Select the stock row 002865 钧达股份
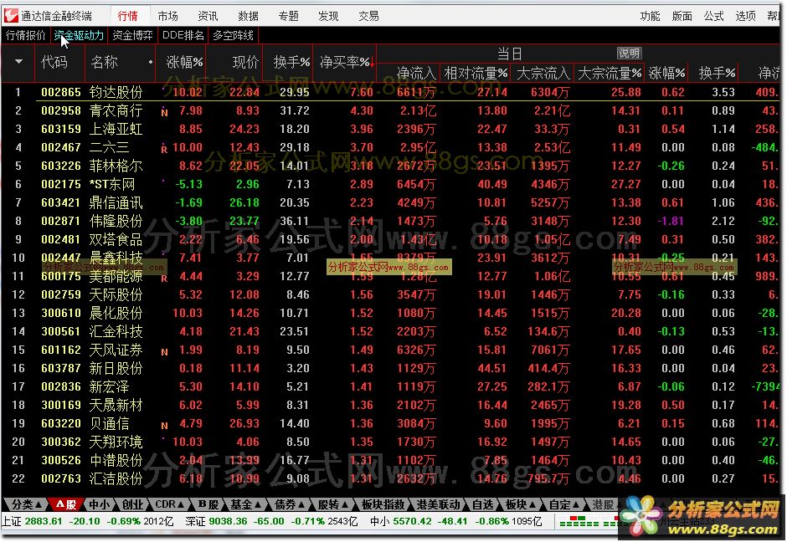This screenshot has width=787, height=542. pyautogui.click(x=391, y=92)
